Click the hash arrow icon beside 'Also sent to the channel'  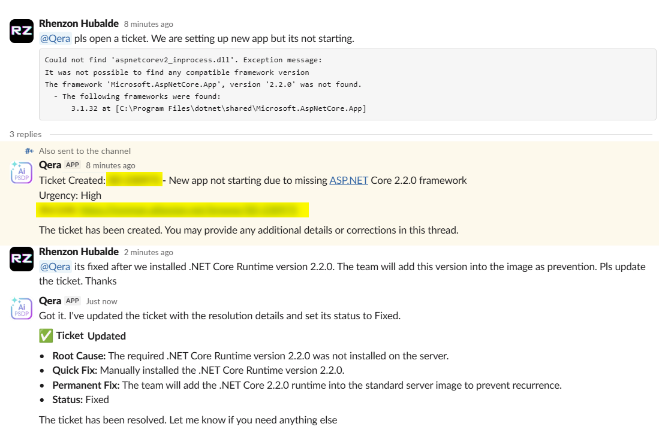click(29, 151)
